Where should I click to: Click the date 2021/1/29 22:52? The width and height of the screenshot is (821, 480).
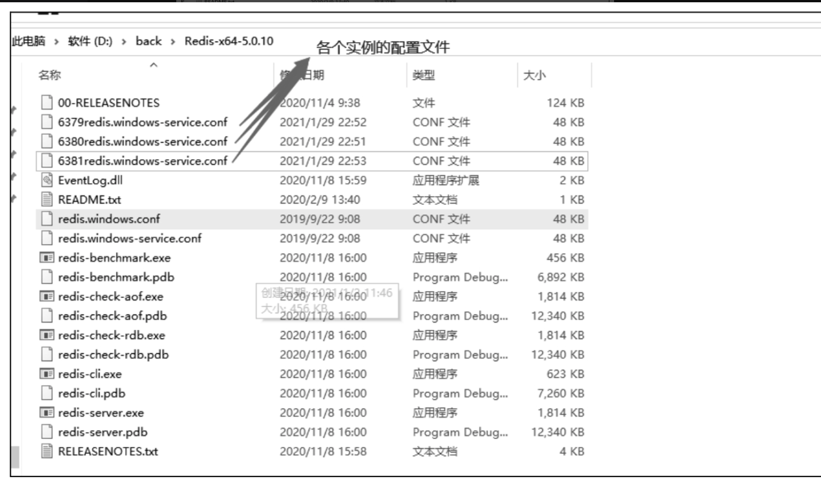tap(323, 122)
